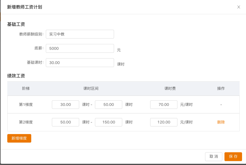Click the 课时费 column header
The width and height of the screenshot is (246, 165).
click(170, 89)
